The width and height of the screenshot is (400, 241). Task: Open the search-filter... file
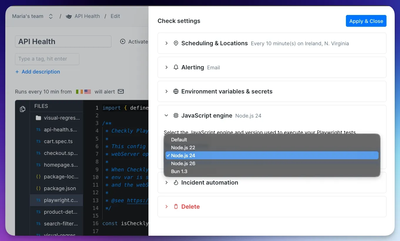[x=56, y=224]
